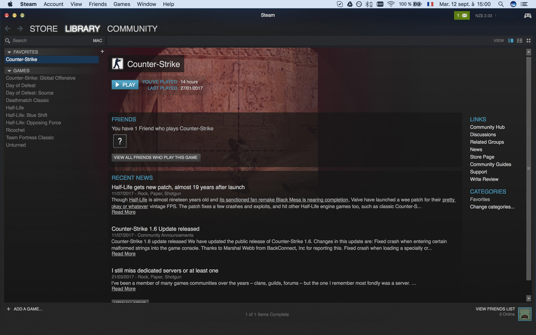Open View Friends List
This screenshot has height=335, width=536.
point(495,309)
